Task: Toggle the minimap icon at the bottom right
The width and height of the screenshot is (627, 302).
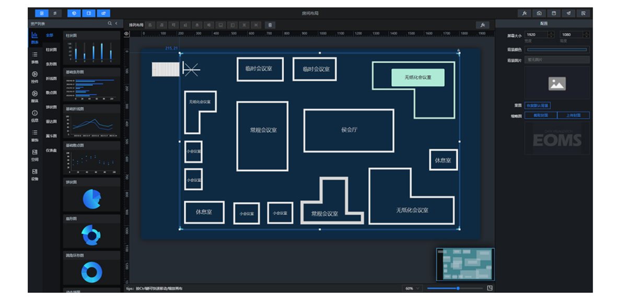Action: pyautogui.click(x=490, y=288)
